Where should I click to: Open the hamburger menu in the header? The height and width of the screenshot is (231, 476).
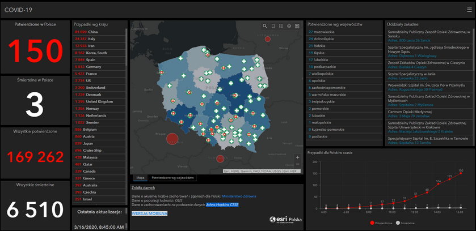pyautogui.click(x=469, y=10)
